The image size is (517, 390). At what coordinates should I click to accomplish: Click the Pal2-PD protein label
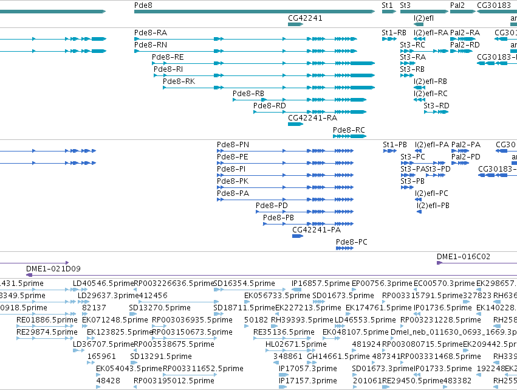coord(465,157)
